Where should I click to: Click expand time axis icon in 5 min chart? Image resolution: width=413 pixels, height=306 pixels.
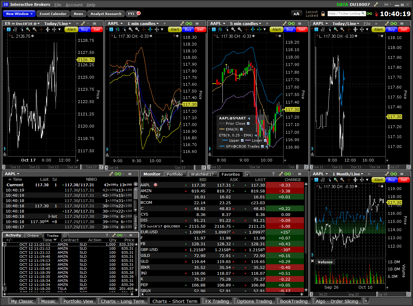click(x=253, y=29)
